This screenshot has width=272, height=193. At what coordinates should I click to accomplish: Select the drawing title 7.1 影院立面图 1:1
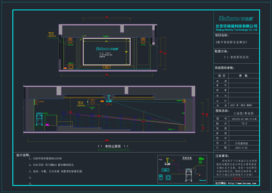click(113, 146)
